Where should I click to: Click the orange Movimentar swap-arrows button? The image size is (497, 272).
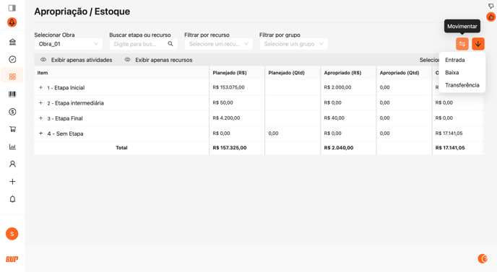(462, 44)
